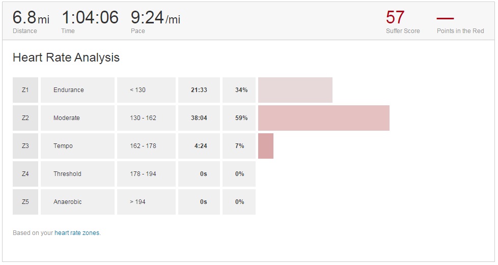The height and width of the screenshot is (265, 498).
Task: Click the Z4 zone label
Action: (25, 174)
